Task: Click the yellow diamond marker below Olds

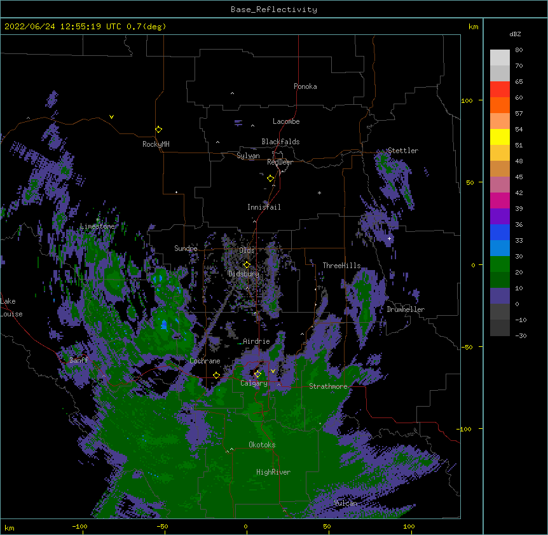Action: point(247,265)
